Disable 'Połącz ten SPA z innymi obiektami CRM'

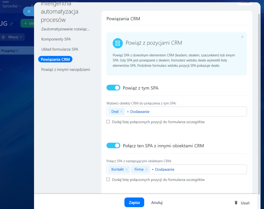point(113,146)
